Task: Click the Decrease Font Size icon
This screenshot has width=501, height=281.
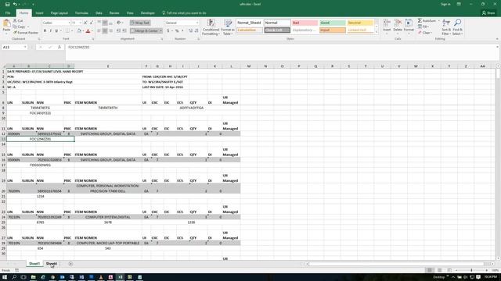Action: [92, 23]
